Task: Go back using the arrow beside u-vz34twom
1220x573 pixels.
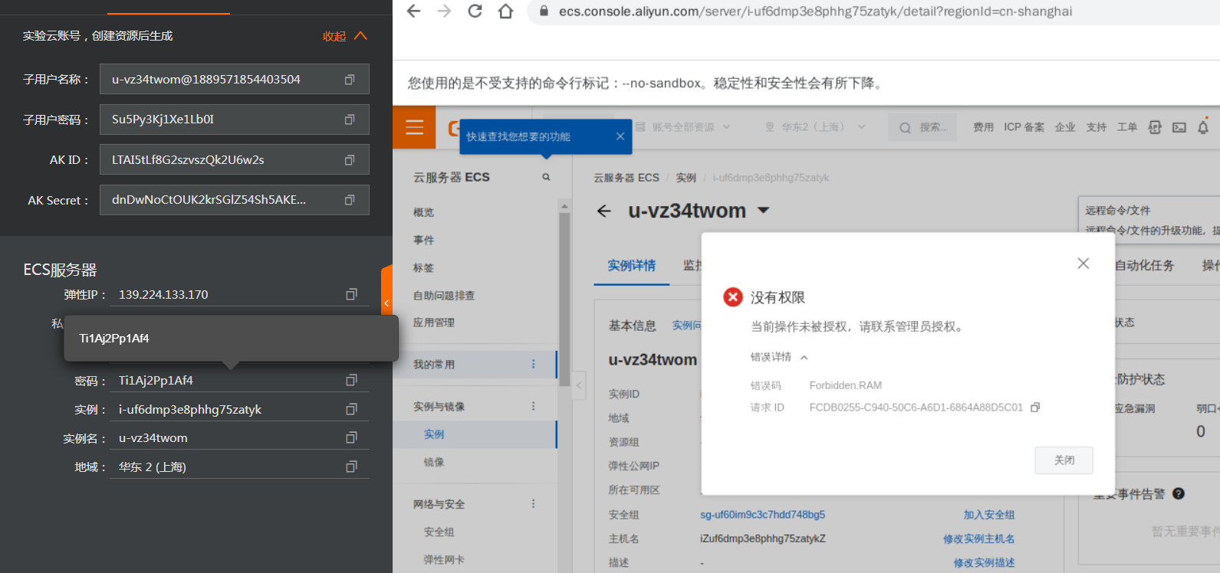Action: 604,211
